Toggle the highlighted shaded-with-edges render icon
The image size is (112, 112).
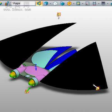39,3
